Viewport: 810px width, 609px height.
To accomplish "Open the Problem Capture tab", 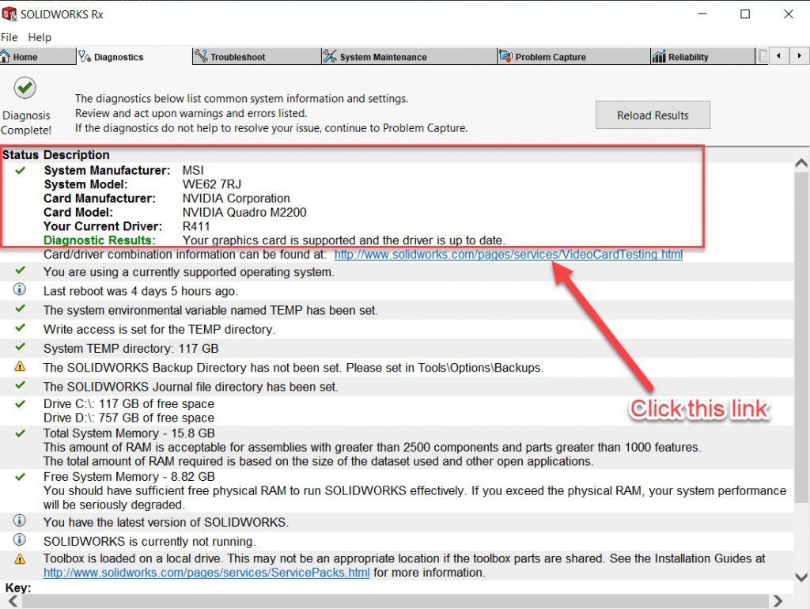I will [x=574, y=56].
